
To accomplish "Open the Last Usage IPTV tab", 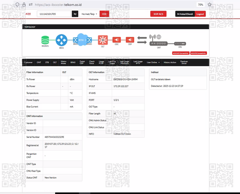I will click(x=138, y=62).
